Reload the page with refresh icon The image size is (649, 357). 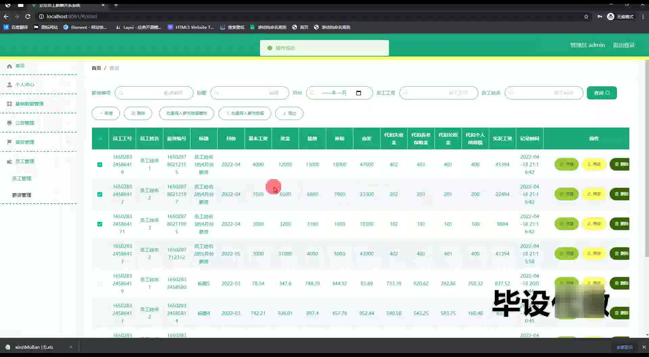[28, 16]
